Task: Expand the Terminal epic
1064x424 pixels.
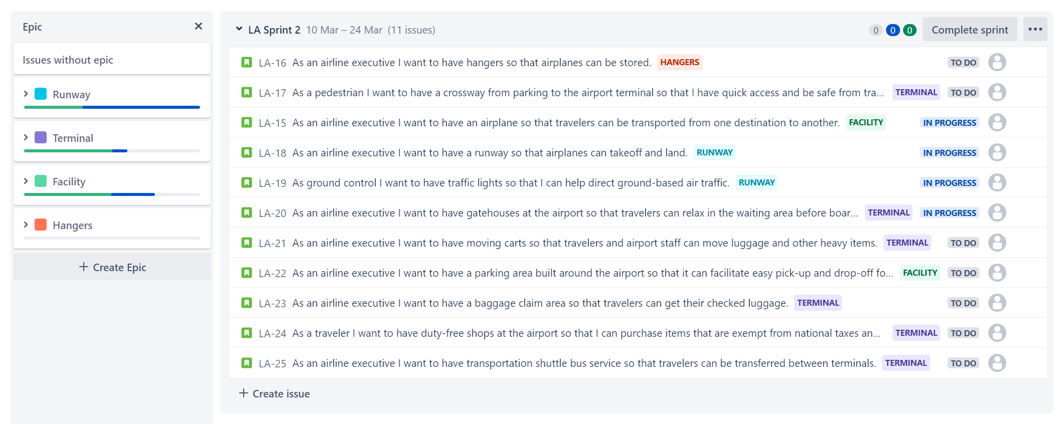Action: (26, 137)
